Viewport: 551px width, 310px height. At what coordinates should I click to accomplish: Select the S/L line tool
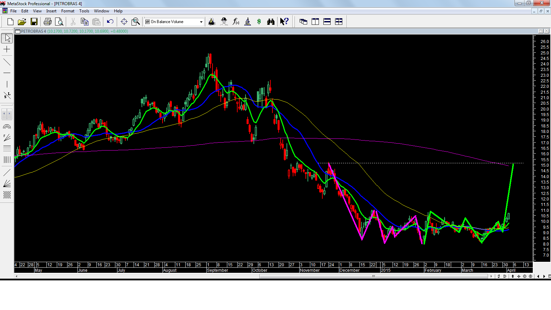(7, 95)
